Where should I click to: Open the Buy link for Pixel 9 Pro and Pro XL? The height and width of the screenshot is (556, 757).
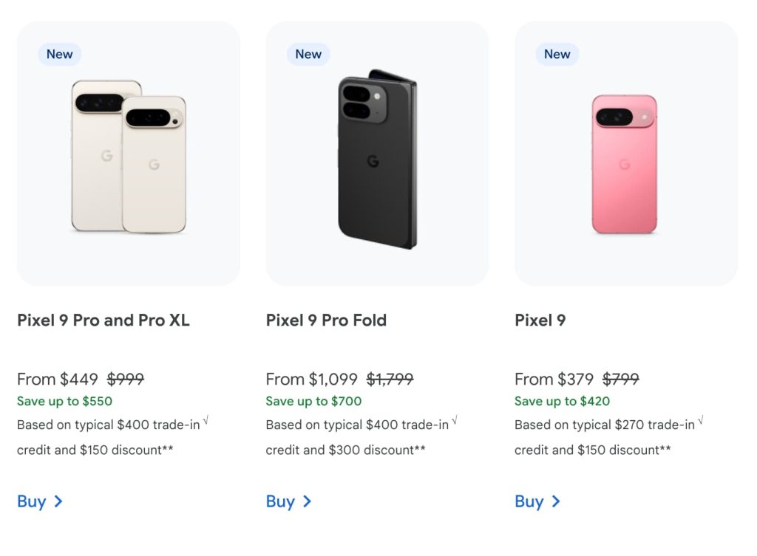pyautogui.click(x=33, y=501)
